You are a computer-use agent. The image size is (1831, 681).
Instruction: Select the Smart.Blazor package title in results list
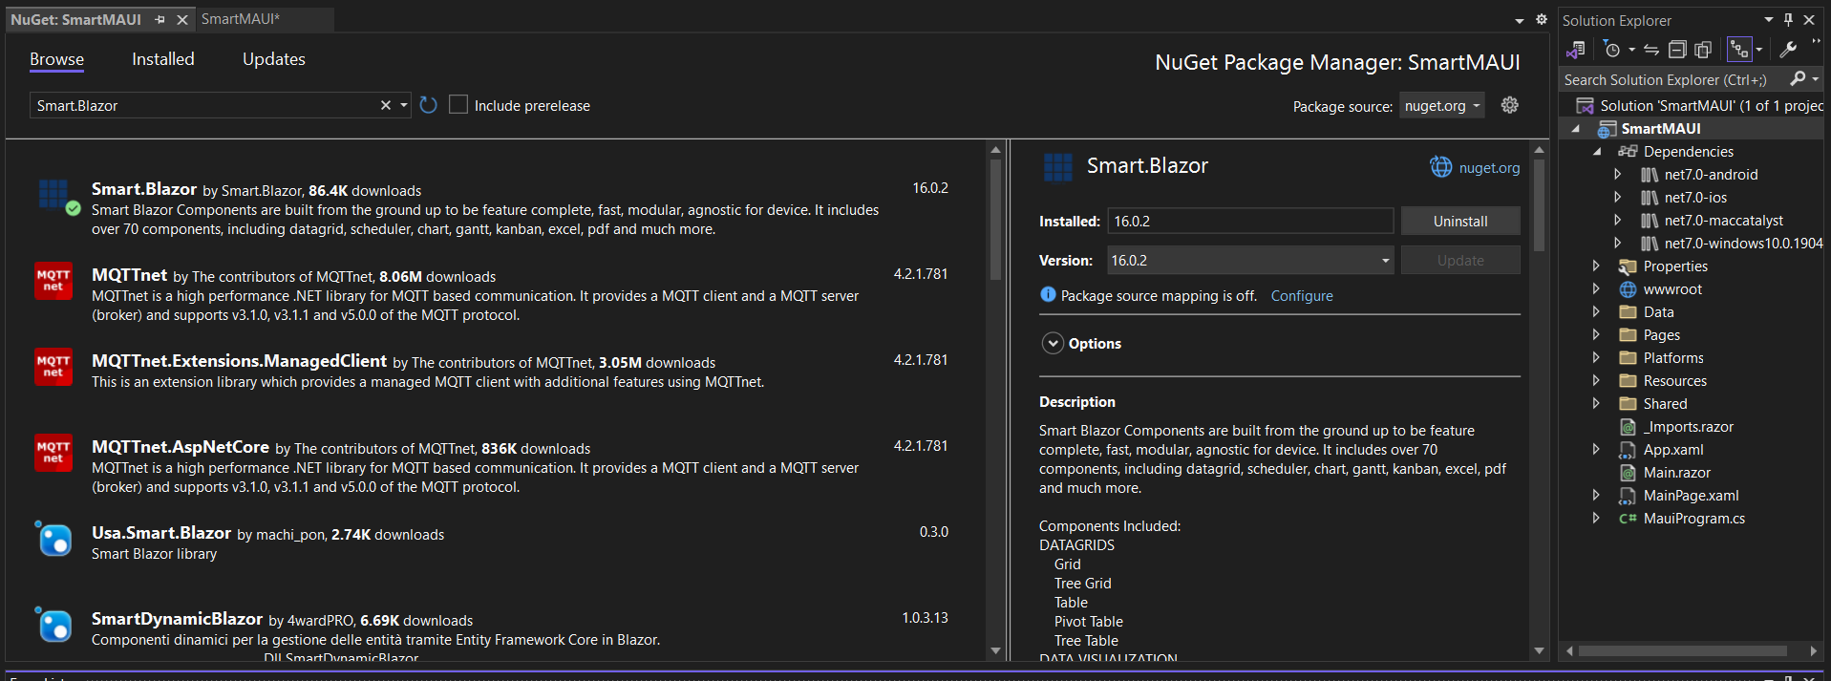pos(144,189)
